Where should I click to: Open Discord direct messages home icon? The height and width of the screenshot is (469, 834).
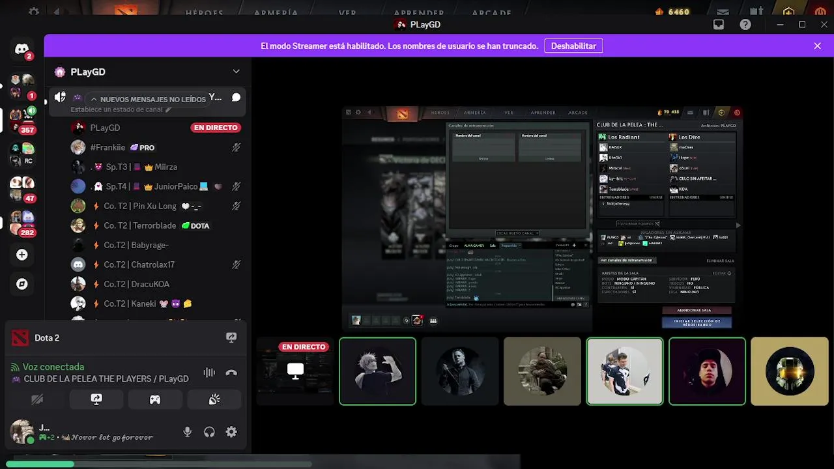(22, 50)
